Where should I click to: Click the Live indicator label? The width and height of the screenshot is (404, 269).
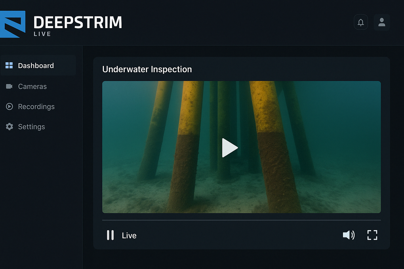tap(129, 236)
